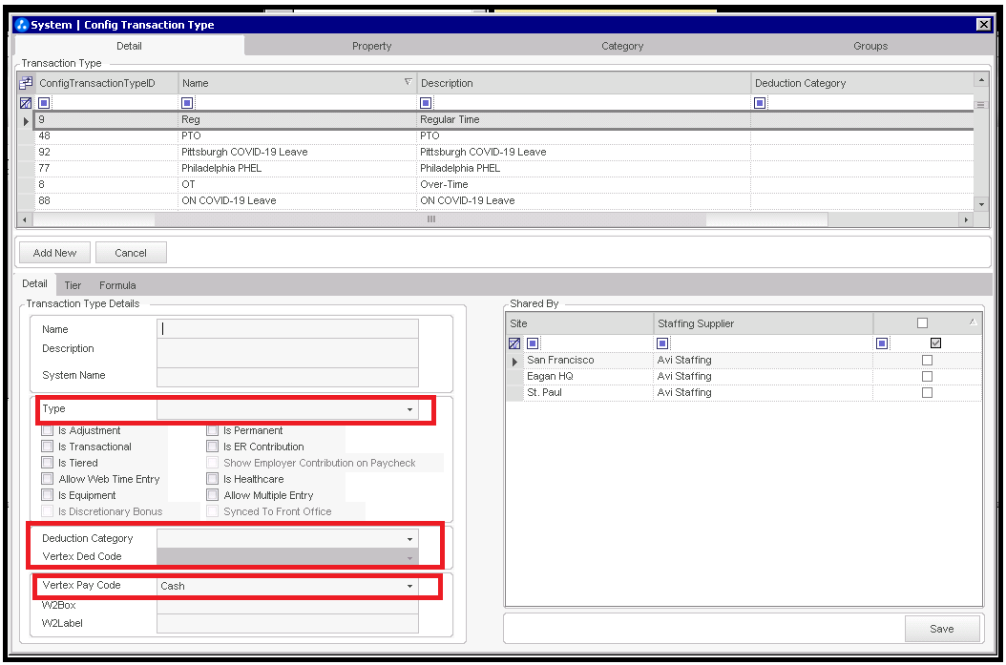The width and height of the screenshot is (1006, 665).
Task: Open the Groups tab
Action: pos(870,46)
